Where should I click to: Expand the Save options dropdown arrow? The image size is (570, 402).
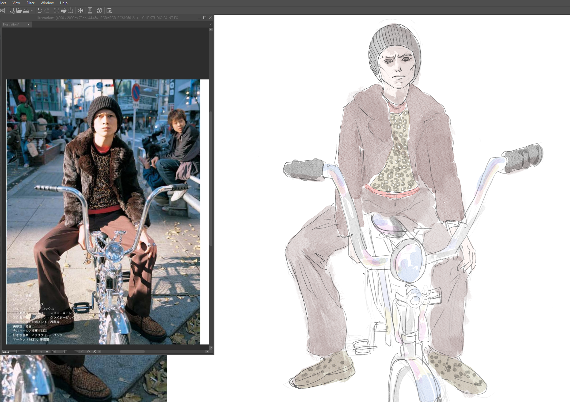(x=32, y=10)
